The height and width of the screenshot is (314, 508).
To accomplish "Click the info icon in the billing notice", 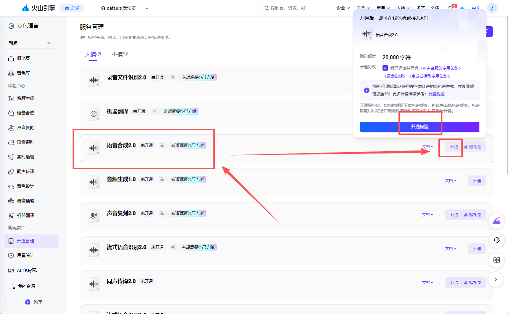I will click(x=367, y=90).
